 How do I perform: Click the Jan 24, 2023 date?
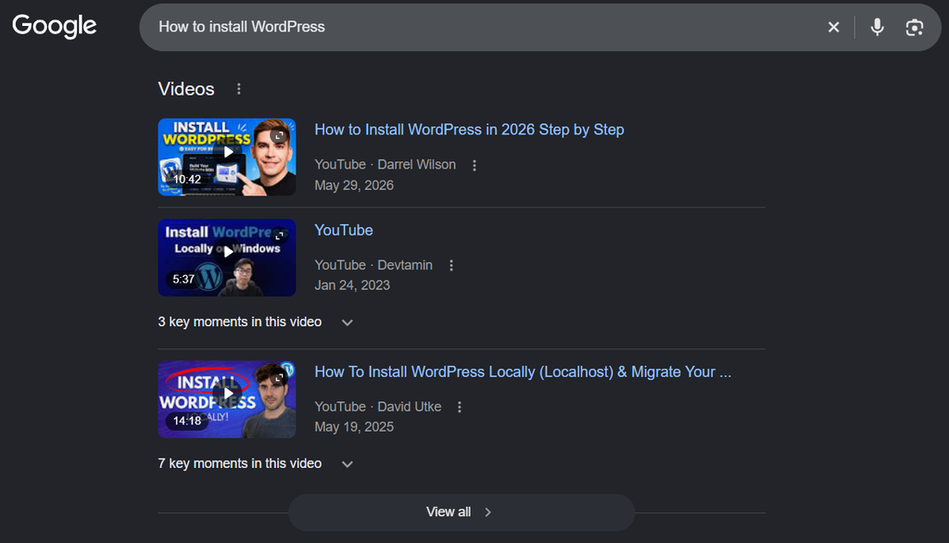[x=352, y=285]
